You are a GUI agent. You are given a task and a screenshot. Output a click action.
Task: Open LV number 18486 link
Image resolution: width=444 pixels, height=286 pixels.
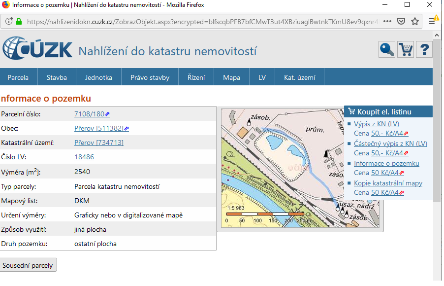84,157
